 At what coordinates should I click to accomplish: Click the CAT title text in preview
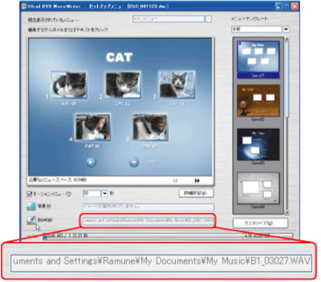coord(119,57)
